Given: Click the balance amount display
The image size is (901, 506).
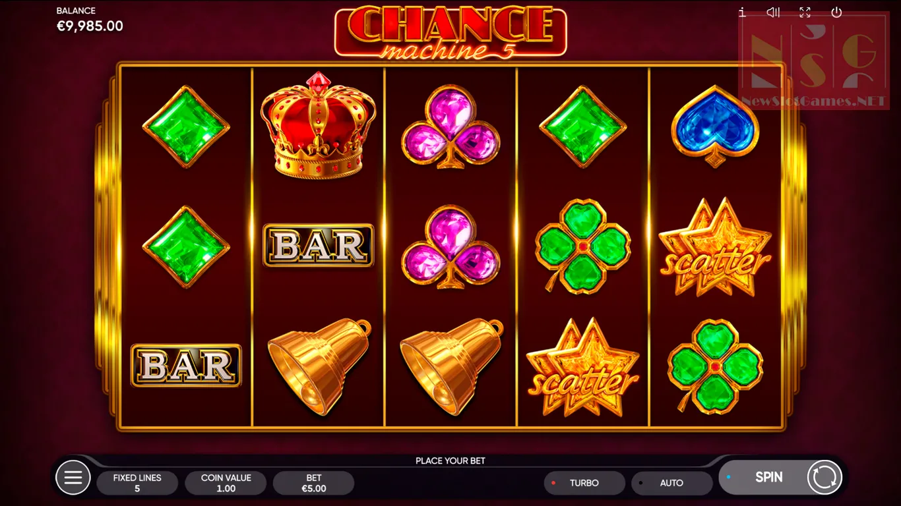Looking at the screenshot, I should [x=90, y=26].
